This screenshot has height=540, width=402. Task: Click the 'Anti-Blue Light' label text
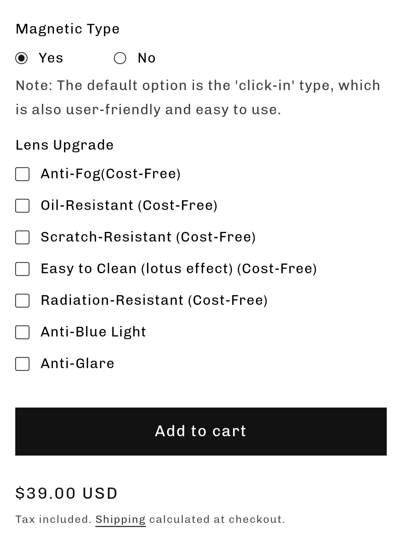click(x=93, y=332)
